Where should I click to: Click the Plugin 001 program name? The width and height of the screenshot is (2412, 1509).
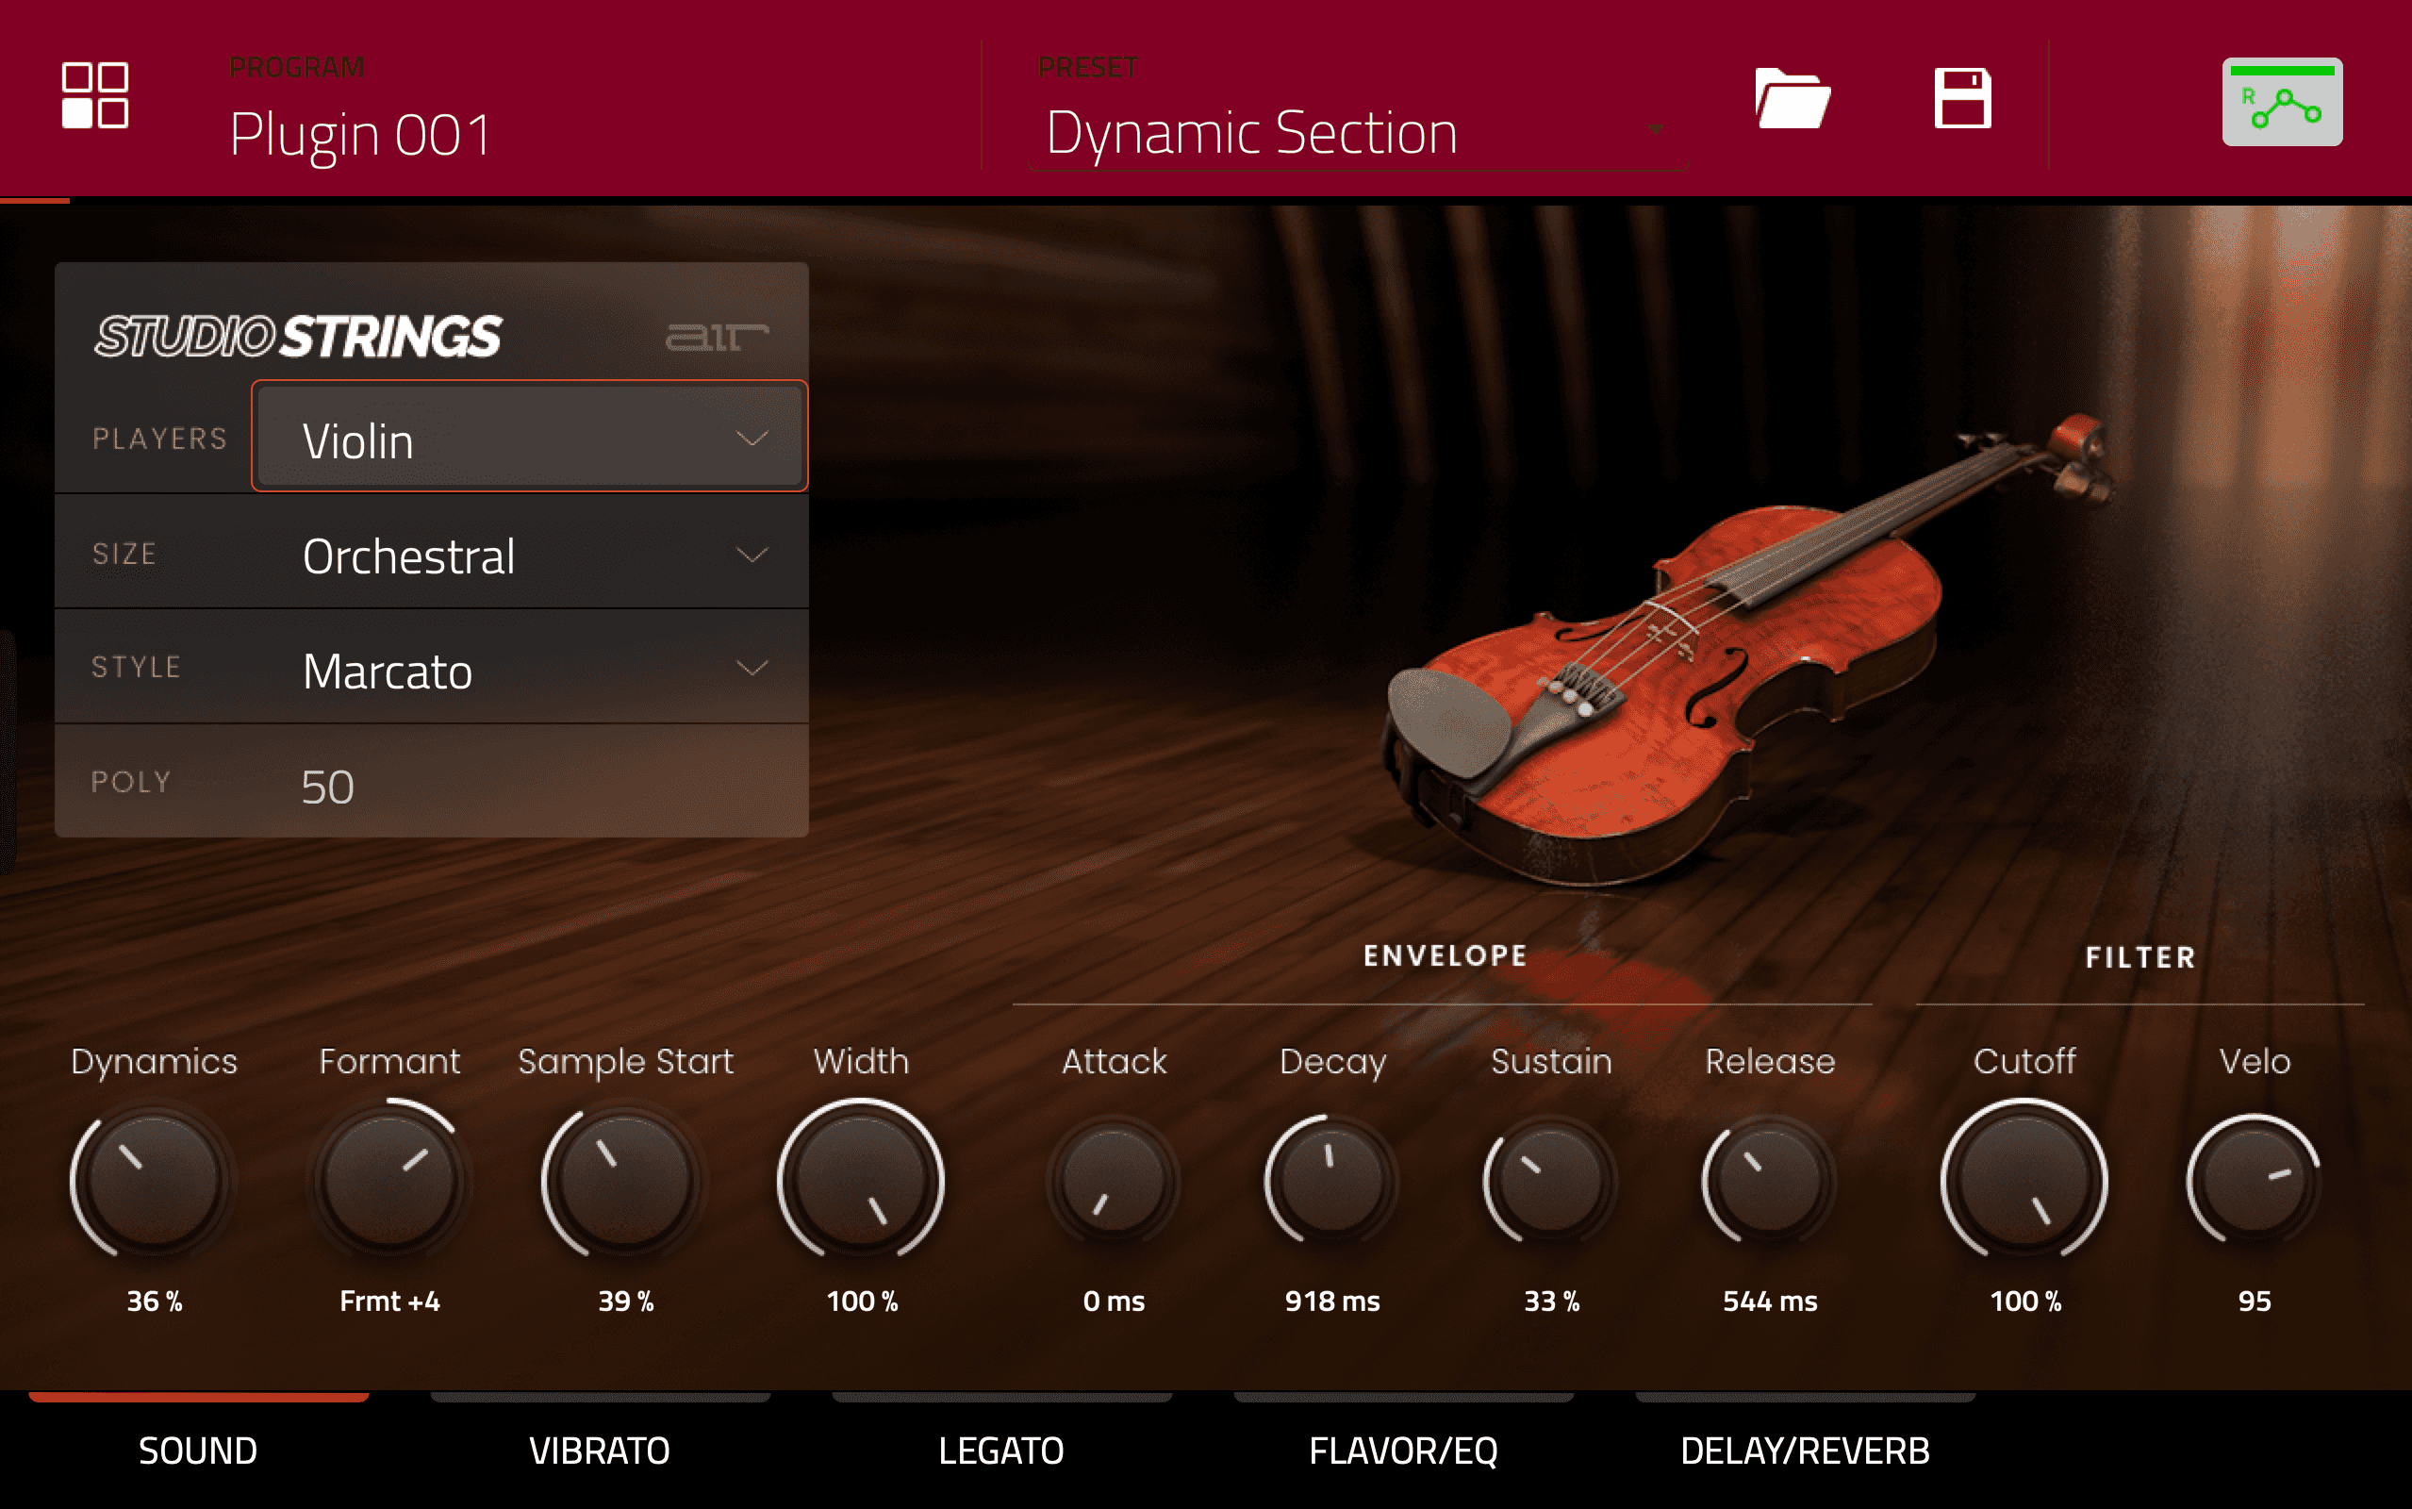(360, 134)
